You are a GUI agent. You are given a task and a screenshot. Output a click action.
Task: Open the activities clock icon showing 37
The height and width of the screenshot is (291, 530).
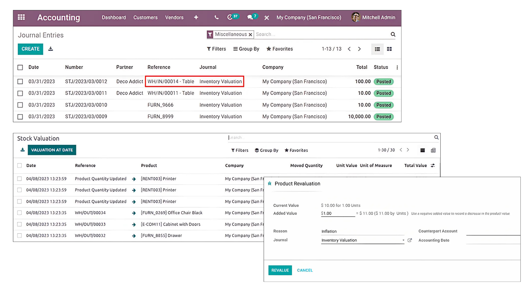(230, 17)
